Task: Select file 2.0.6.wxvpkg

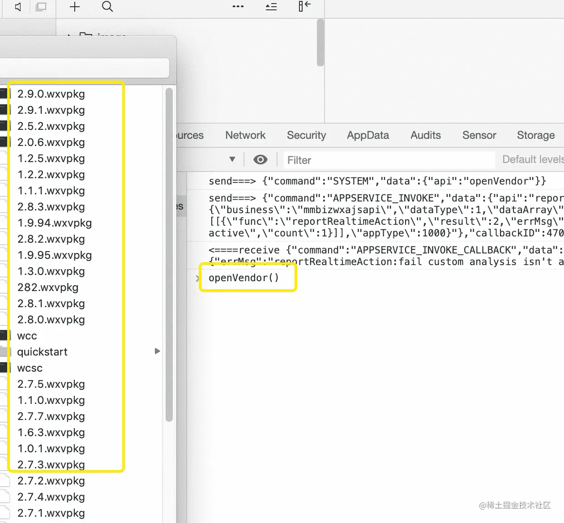Action: coord(51,142)
